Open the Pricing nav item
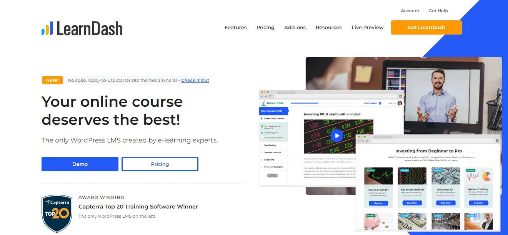 click(x=265, y=28)
